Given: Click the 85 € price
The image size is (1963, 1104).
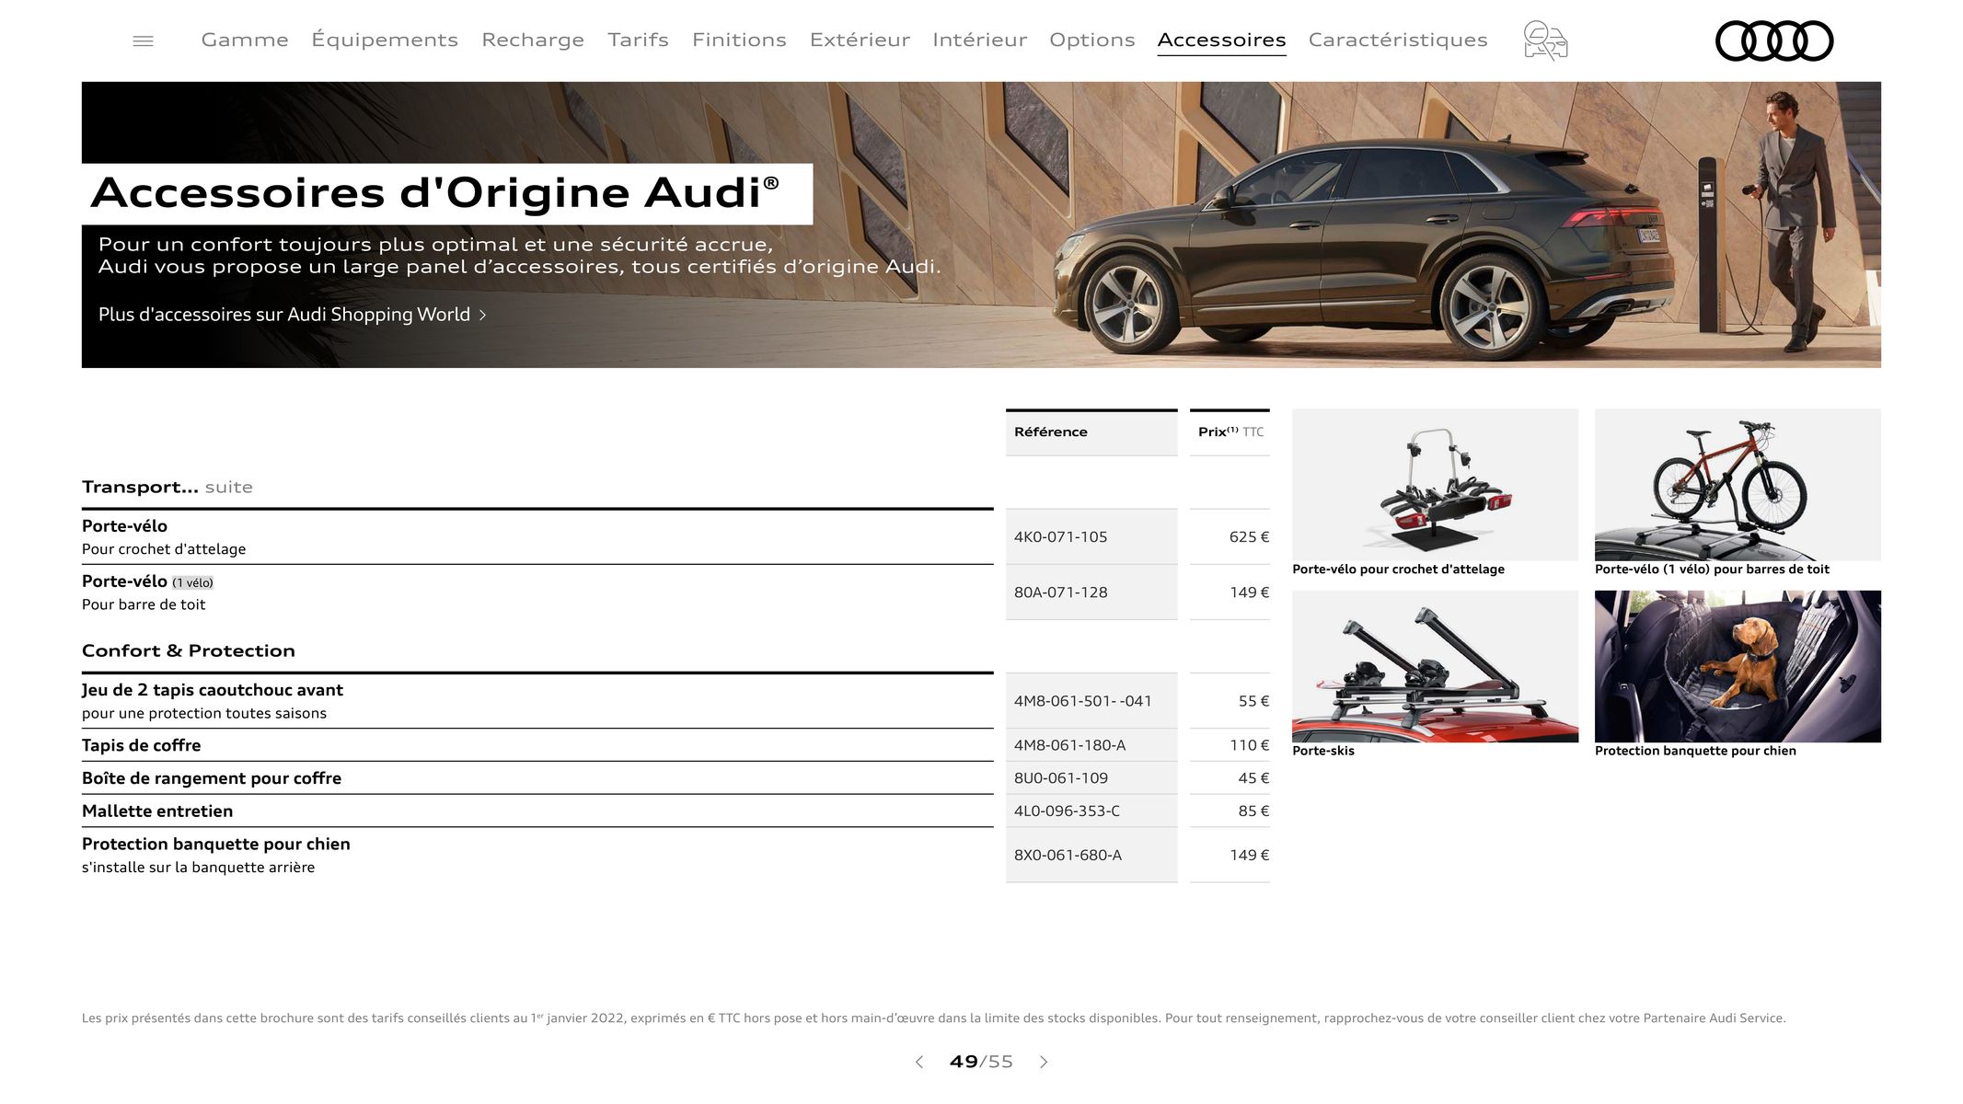Looking at the screenshot, I should tap(1253, 811).
